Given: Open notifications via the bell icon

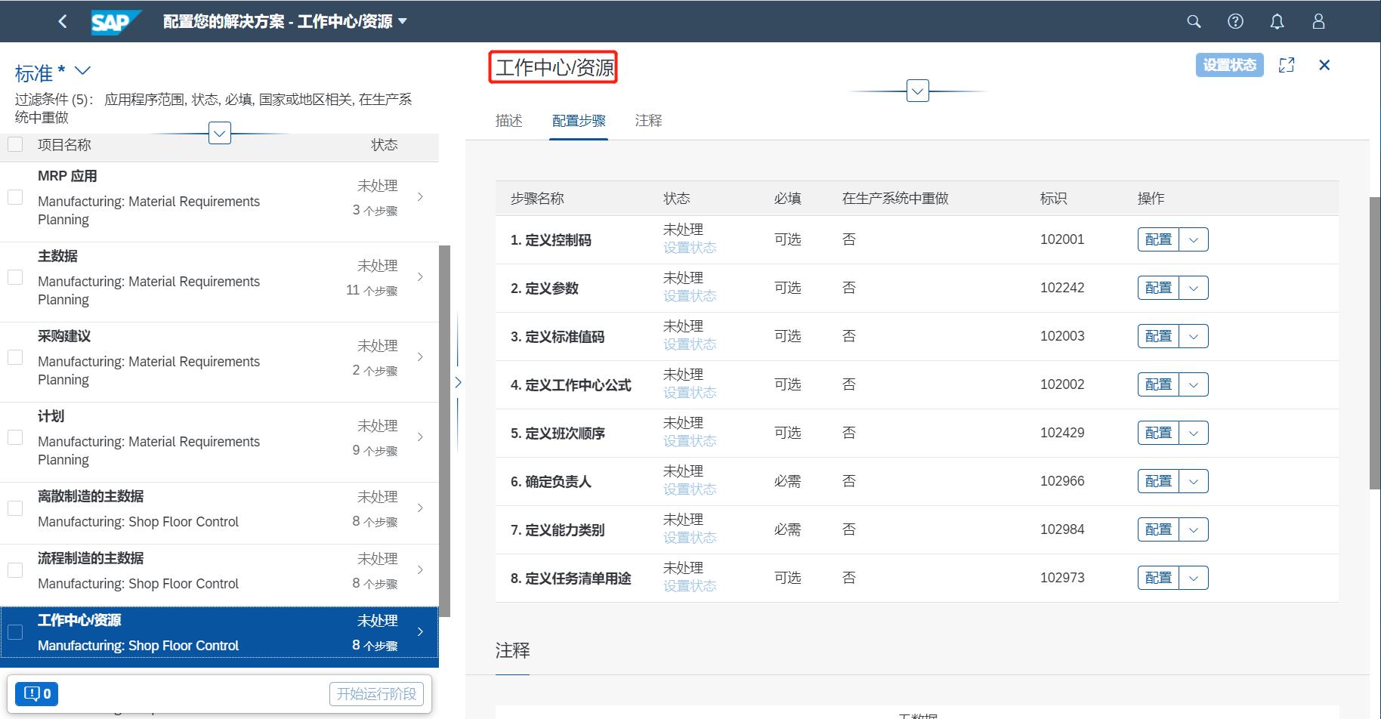Looking at the screenshot, I should point(1277,21).
